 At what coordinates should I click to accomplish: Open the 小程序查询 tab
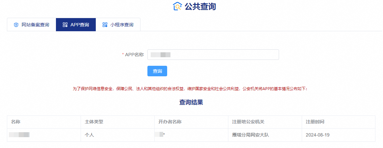[122, 25]
